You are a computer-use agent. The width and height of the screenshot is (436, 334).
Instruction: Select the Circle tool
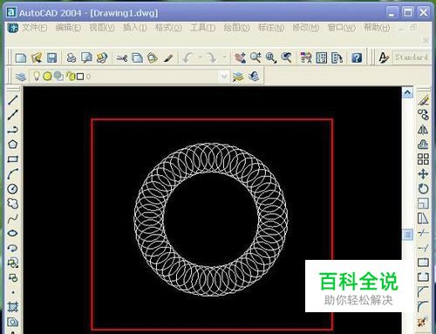click(x=12, y=189)
